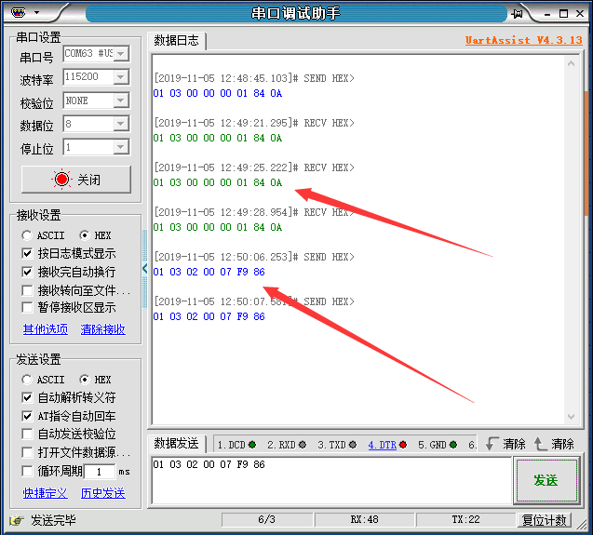Toggle the TXD signal indicator
Viewport: 593px width, 535px height.
(x=353, y=445)
